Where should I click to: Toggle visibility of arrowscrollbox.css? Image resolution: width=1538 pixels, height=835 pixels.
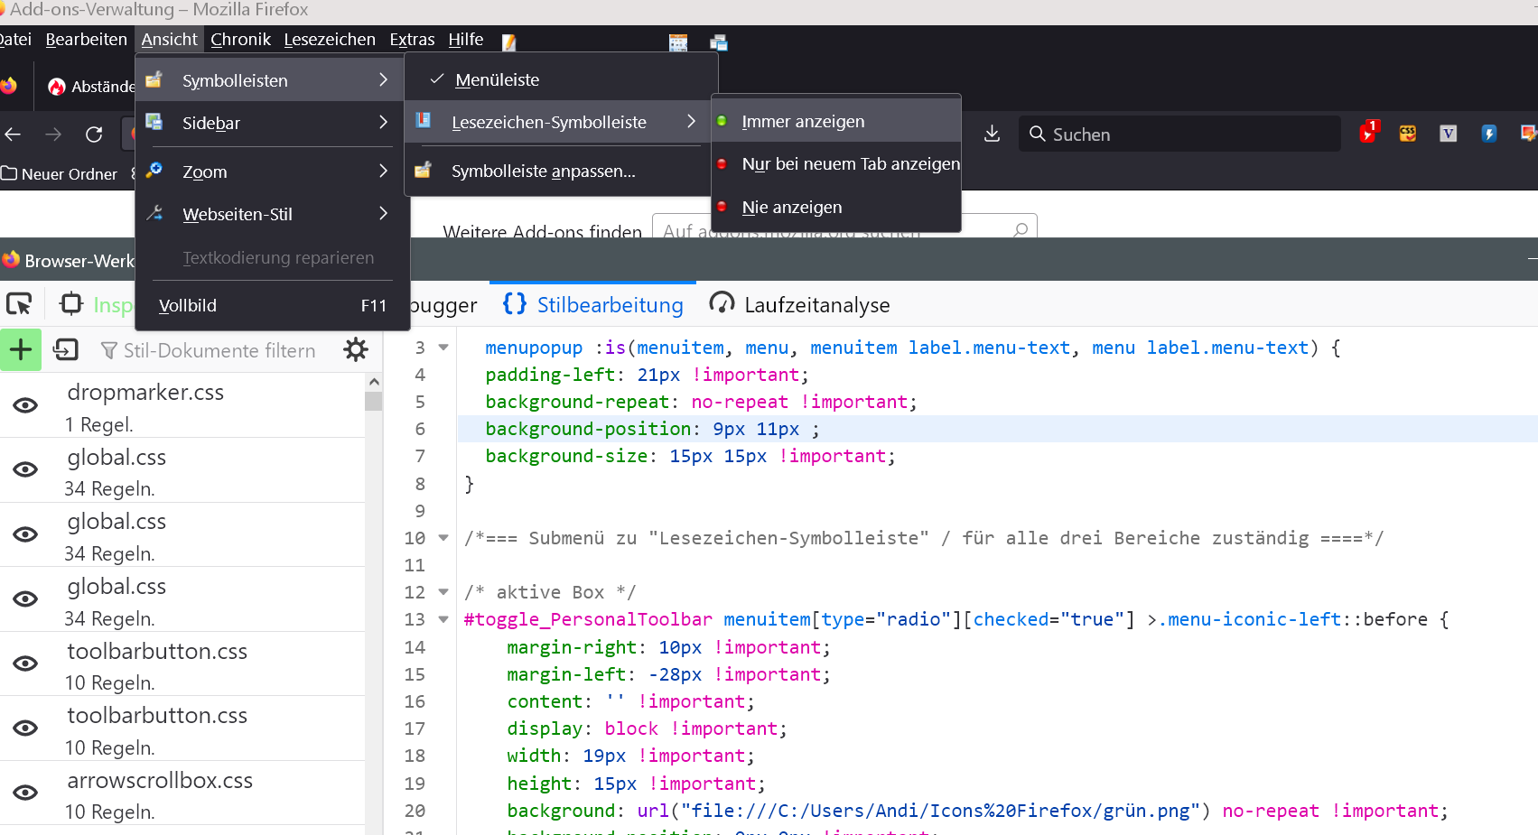pos(25,793)
